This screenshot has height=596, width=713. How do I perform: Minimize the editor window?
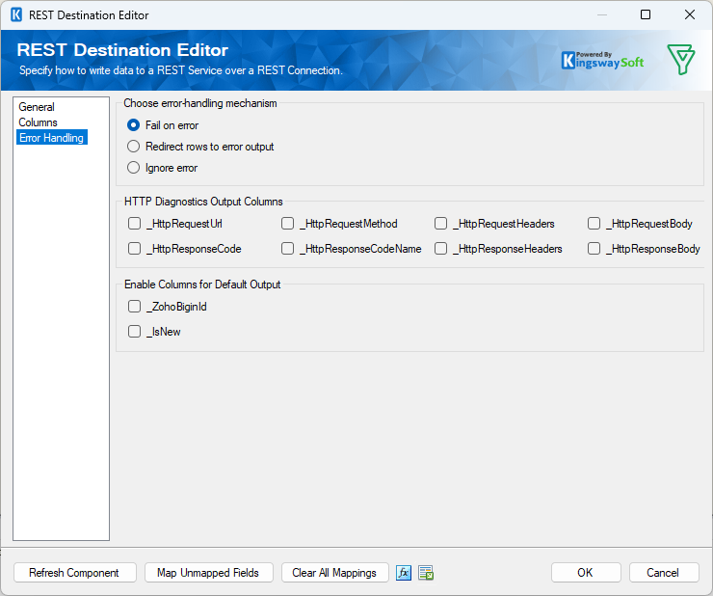tap(602, 14)
